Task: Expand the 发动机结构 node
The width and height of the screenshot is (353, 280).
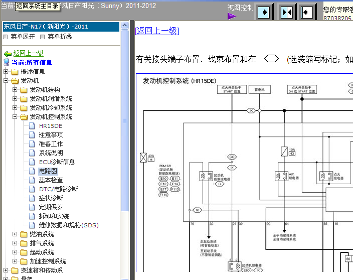Action: pos(15,90)
